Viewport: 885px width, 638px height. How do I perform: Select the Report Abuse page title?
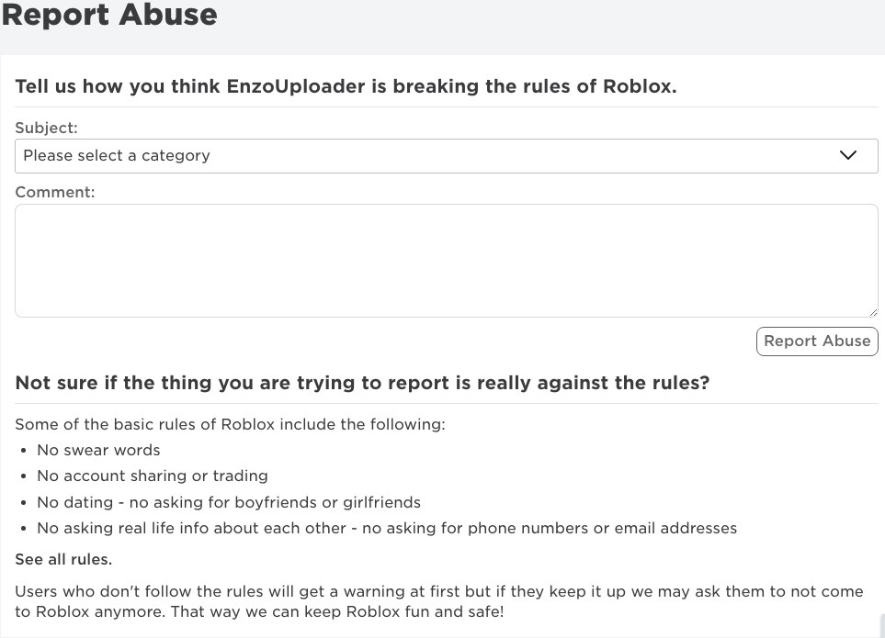pyautogui.click(x=109, y=16)
